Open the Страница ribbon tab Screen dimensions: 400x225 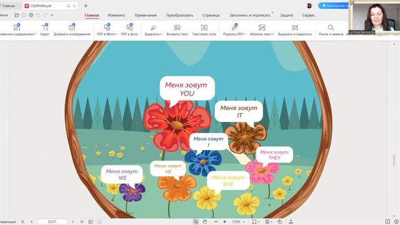[211, 15]
